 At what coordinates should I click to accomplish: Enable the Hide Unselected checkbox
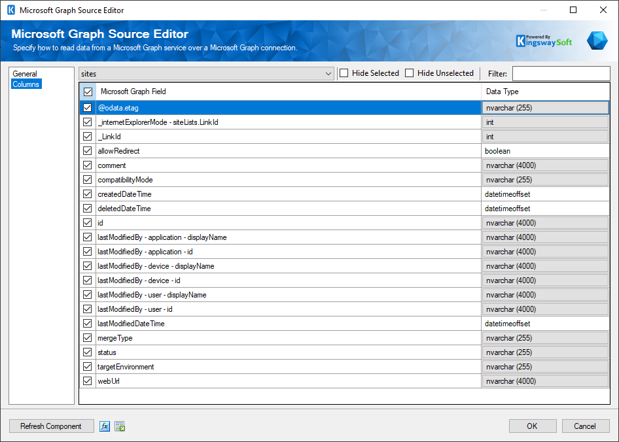[x=410, y=73]
